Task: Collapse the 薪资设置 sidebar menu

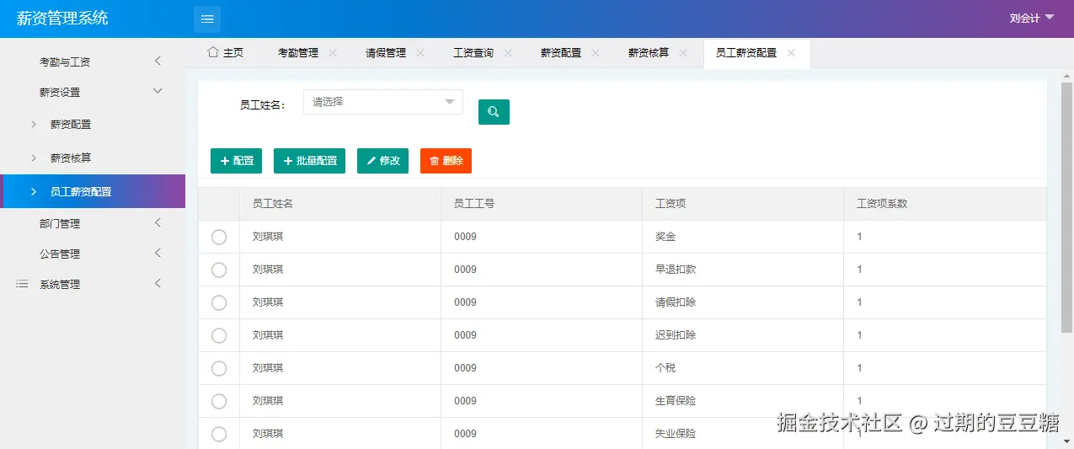Action: pos(93,92)
